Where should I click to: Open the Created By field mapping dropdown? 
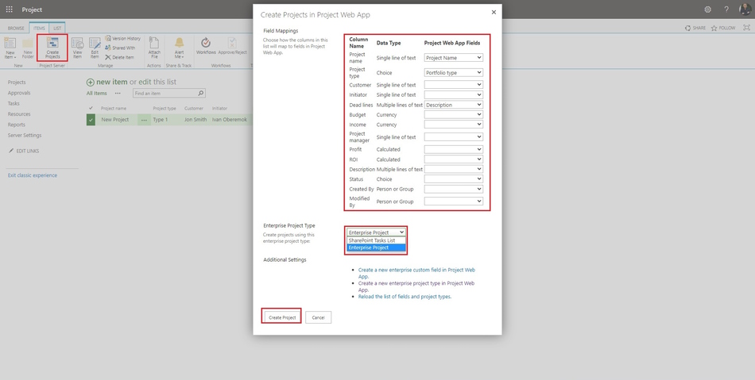454,189
